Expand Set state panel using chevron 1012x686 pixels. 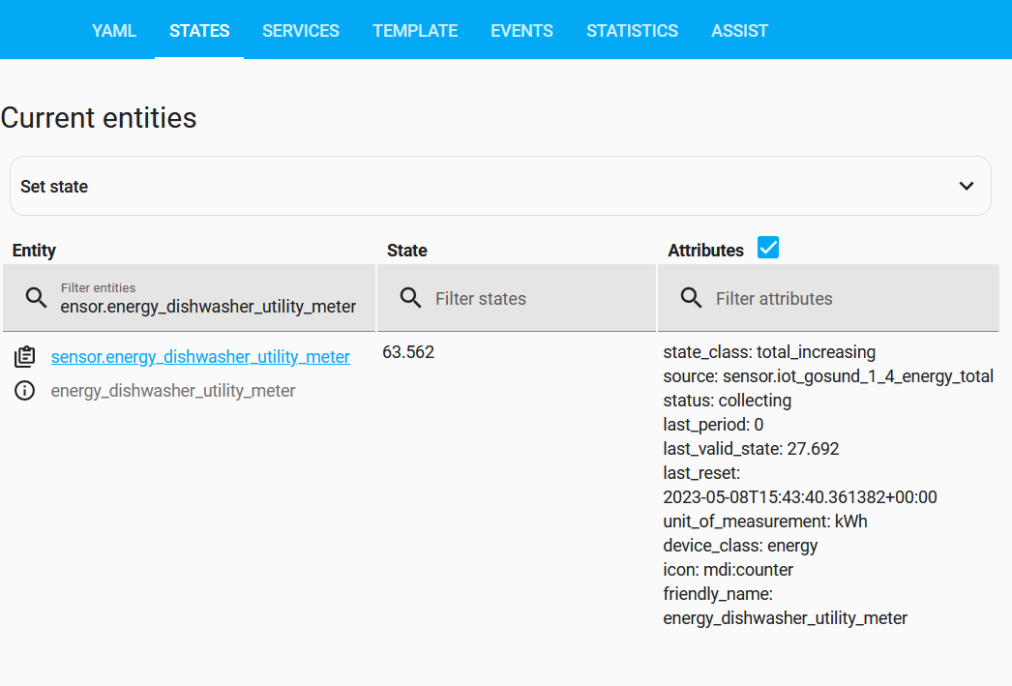(x=966, y=186)
